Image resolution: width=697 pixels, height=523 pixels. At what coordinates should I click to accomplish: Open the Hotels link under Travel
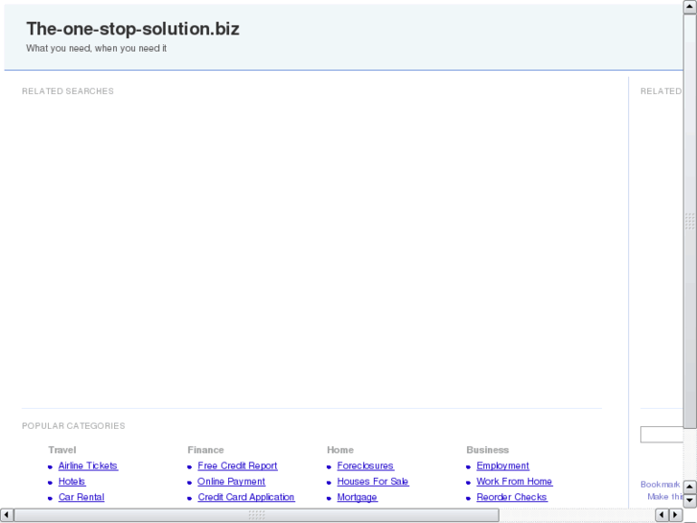click(72, 481)
